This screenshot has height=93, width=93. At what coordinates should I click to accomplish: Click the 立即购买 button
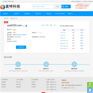click(x=21, y=47)
